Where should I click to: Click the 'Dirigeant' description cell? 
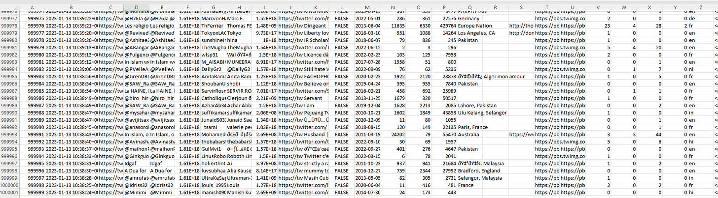pyautogui.click(x=317, y=26)
